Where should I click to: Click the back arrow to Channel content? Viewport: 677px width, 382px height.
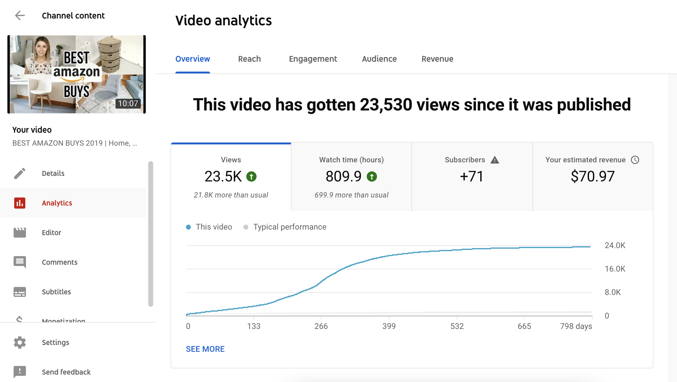click(20, 15)
